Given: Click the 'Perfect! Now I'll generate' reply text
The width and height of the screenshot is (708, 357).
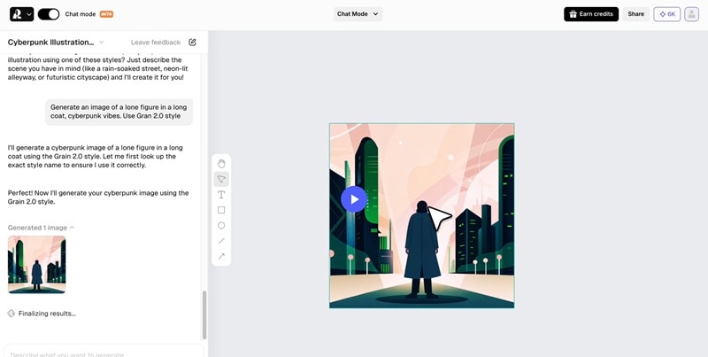Looking at the screenshot, I should click(98, 197).
